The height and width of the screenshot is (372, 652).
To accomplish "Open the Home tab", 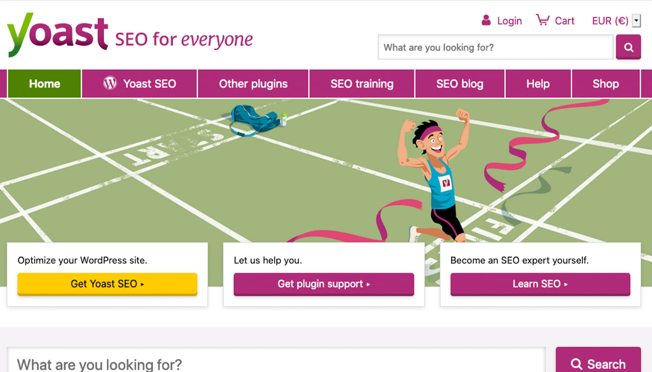I will click(x=45, y=84).
